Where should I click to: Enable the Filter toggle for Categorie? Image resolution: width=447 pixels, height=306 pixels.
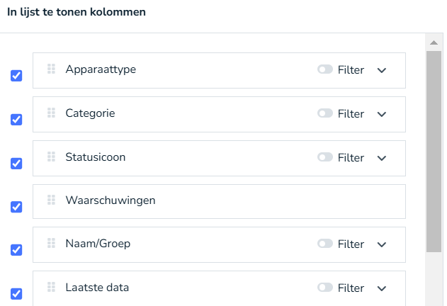coord(325,113)
